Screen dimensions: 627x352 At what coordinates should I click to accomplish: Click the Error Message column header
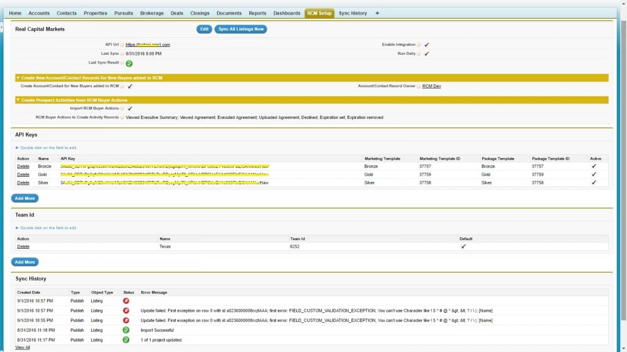pos(154,293)
